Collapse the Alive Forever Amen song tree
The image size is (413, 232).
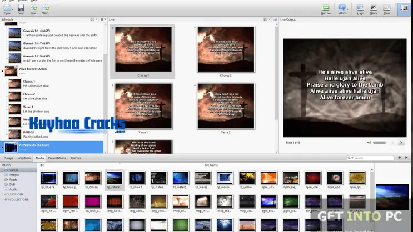click(x=3, y=70)
